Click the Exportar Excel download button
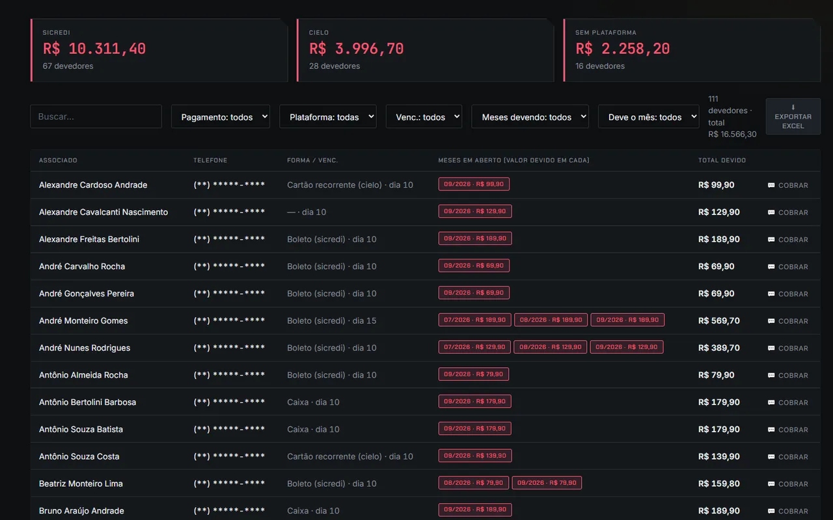The width and height of the screenshot is (833, 520). tap(793, 116)
